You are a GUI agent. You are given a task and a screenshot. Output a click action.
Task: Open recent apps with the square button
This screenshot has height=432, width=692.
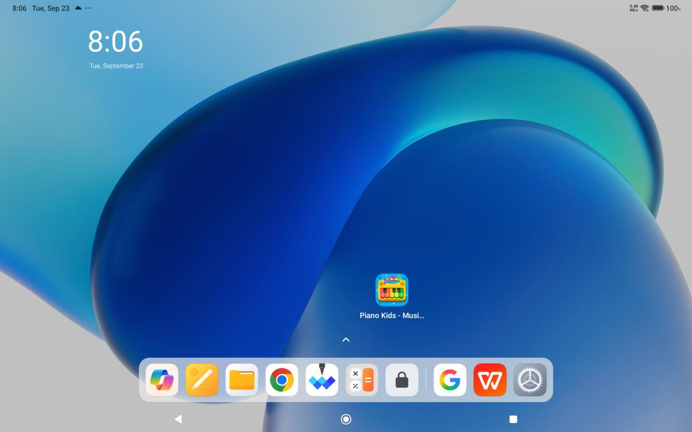click(513, 419)
